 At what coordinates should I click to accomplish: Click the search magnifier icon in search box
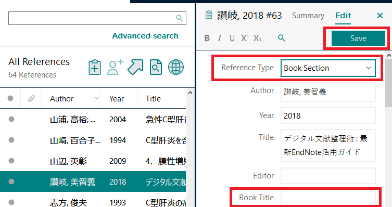tap(179, 18)
